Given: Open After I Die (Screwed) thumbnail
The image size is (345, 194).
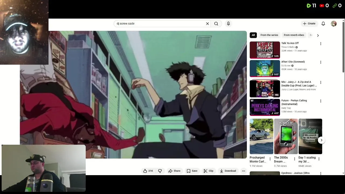Looking at the screenshot, I should tap(265, 68).
